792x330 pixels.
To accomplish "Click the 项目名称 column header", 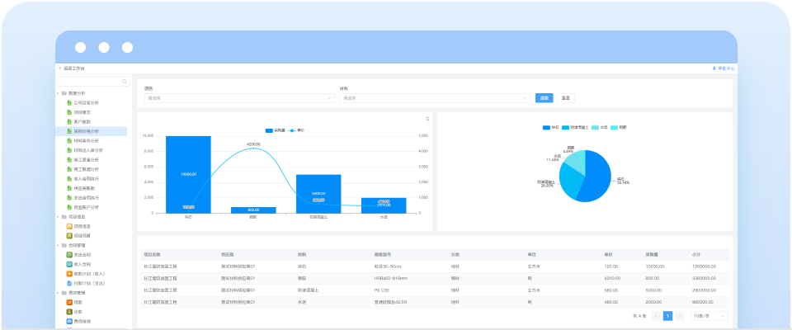I will pyautogui.click(x=152, y=254).
